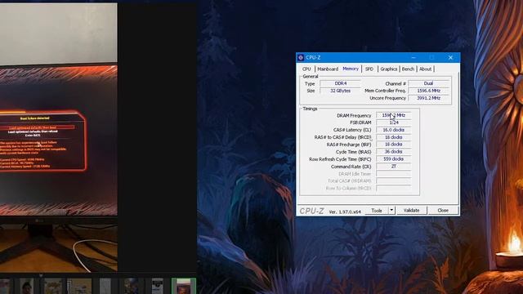Click the Validate button

(x=411, y=211)
